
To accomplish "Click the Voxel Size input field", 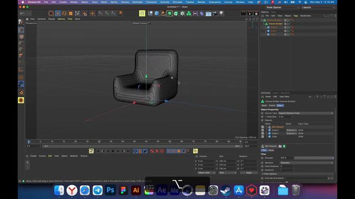I will click(285, 117).
